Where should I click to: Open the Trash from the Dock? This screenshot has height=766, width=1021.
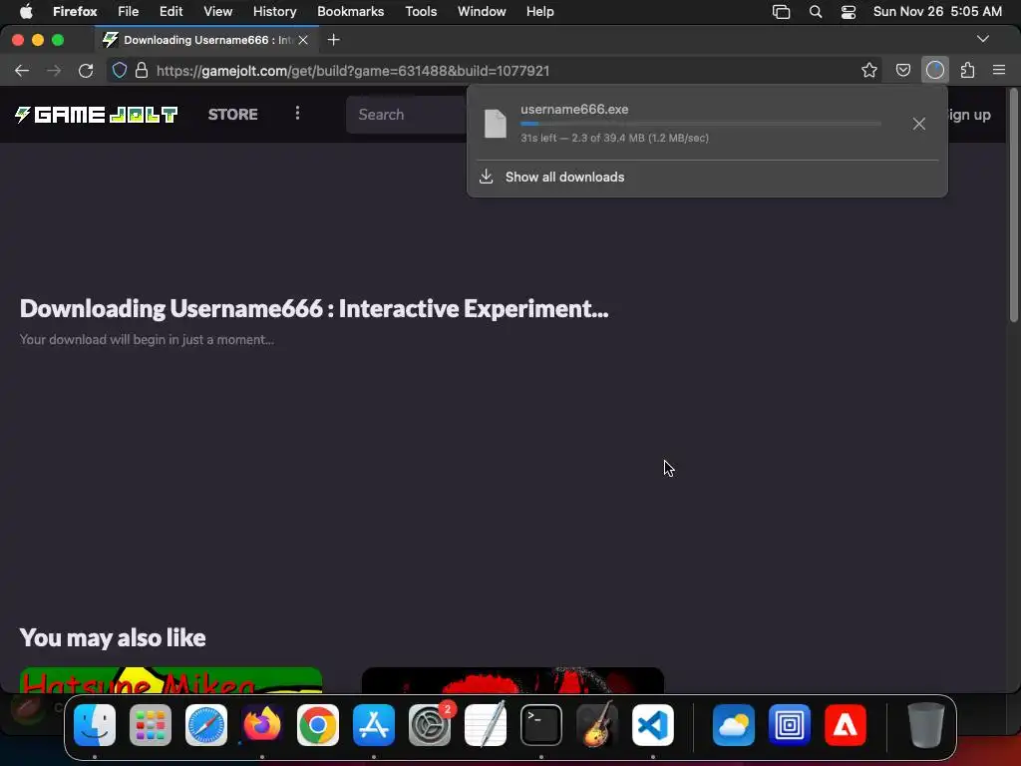coord(926,725)
